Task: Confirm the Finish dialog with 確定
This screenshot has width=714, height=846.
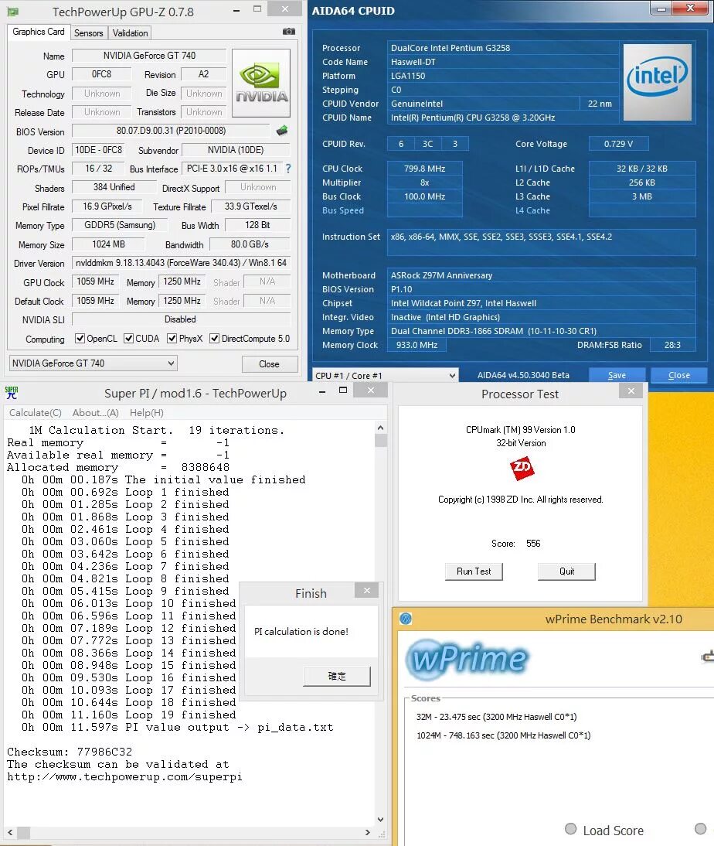Action: point(337,676)
